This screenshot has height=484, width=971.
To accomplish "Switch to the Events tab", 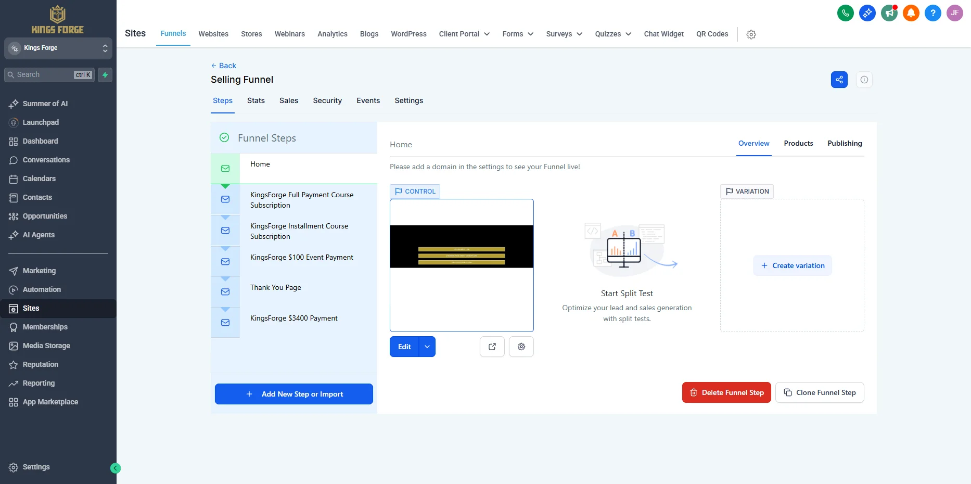I will click(368, 100).
